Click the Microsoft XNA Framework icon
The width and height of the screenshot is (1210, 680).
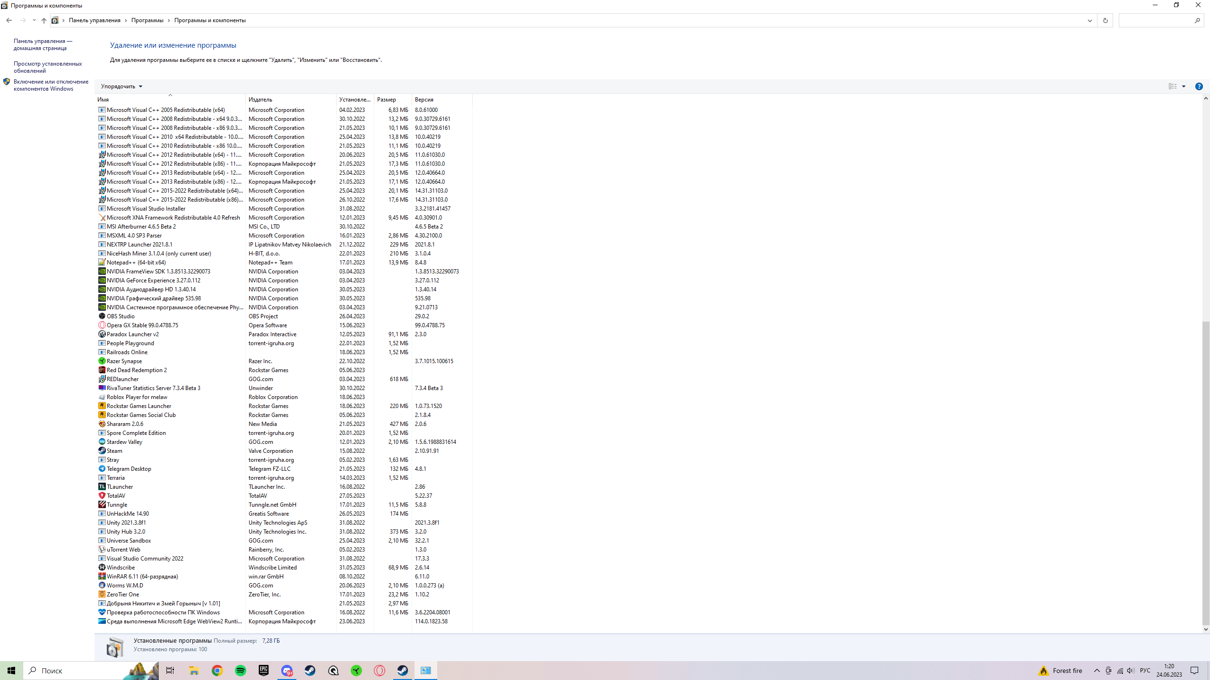pyautogui.click(x=102, y=217)
